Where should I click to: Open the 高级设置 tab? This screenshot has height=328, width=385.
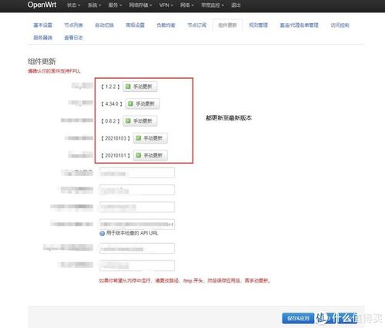pyautogui.click(x=136, y=25)
